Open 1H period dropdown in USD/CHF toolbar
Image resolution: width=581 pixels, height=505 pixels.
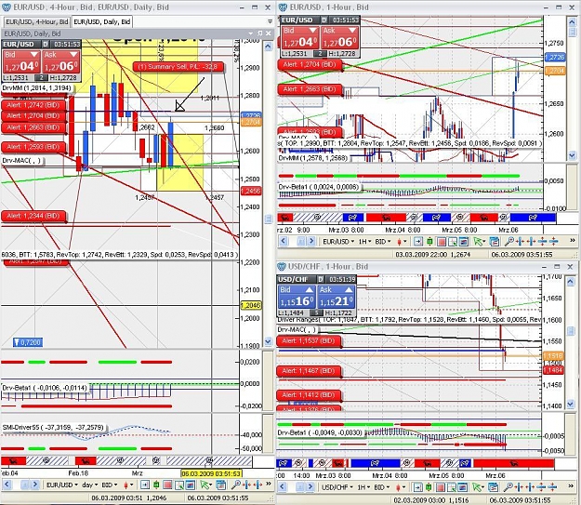tap(363, 487)
